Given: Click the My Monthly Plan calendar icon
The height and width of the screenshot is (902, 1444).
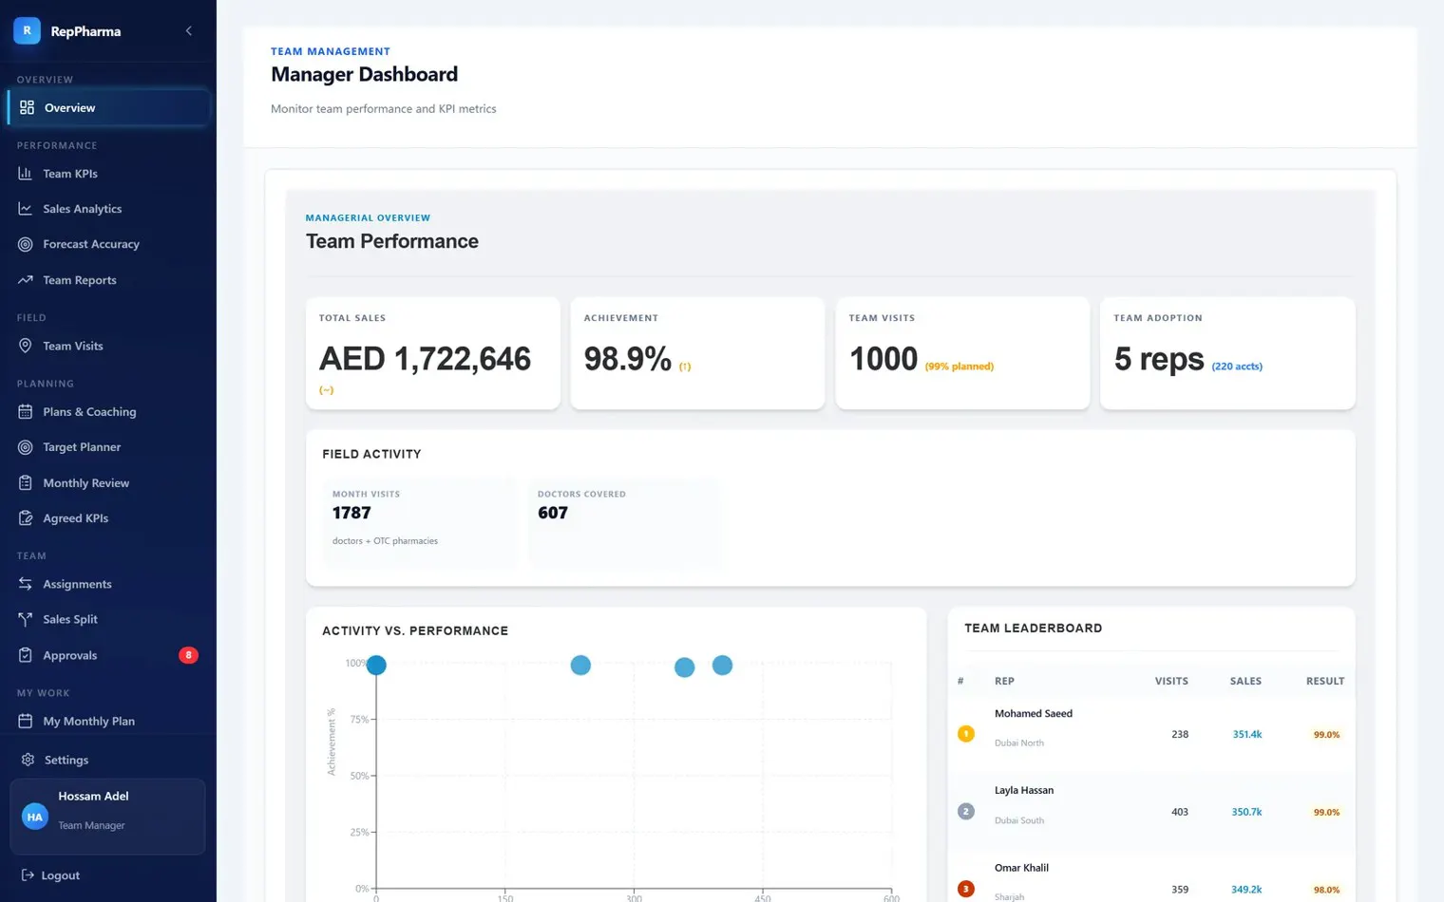Looking at the screenshot, I should pos(26,722).
